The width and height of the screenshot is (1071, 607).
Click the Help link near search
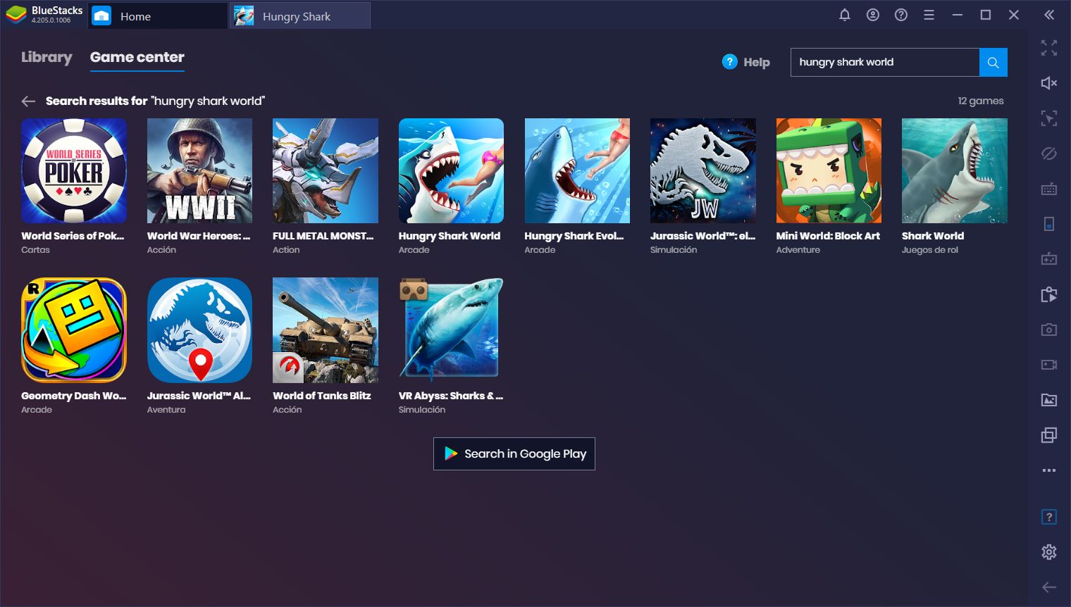746,62
